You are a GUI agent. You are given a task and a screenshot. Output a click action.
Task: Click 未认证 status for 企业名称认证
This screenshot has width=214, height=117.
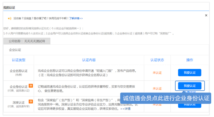(157, 73)
